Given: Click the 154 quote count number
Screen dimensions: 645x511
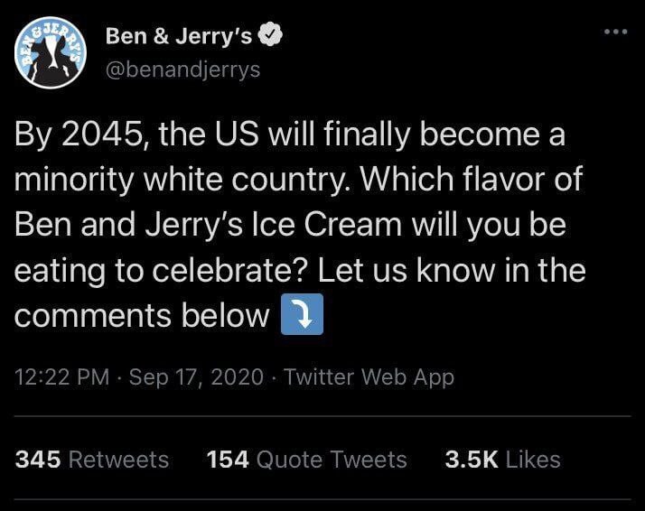Looking at the screenshot, I should 228,460.
